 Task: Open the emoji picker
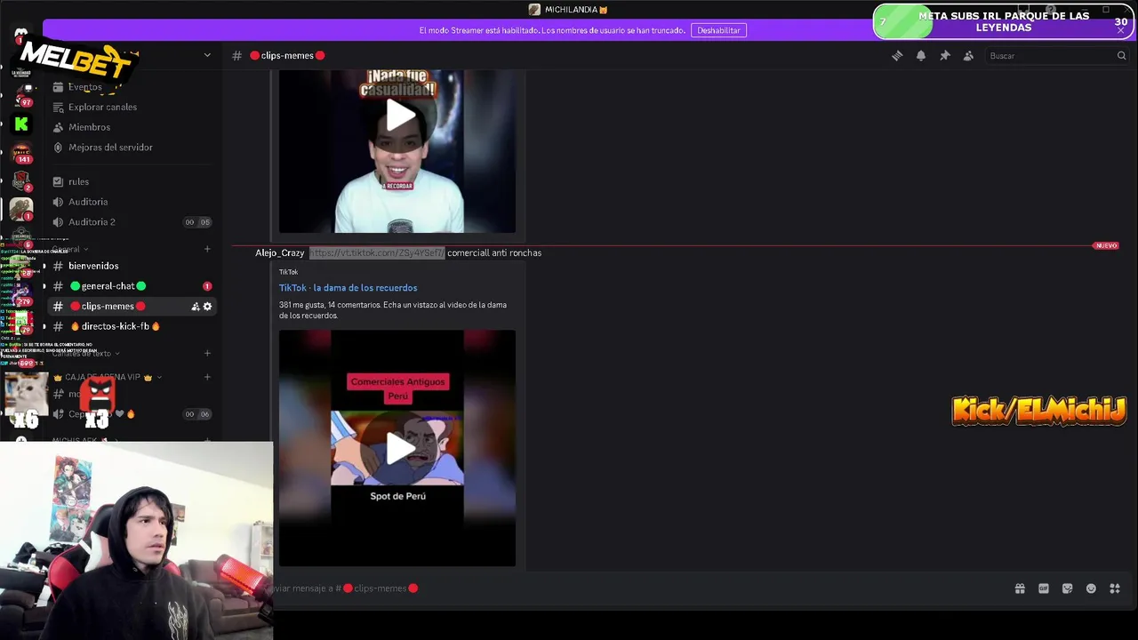[x=1091, y=588]
